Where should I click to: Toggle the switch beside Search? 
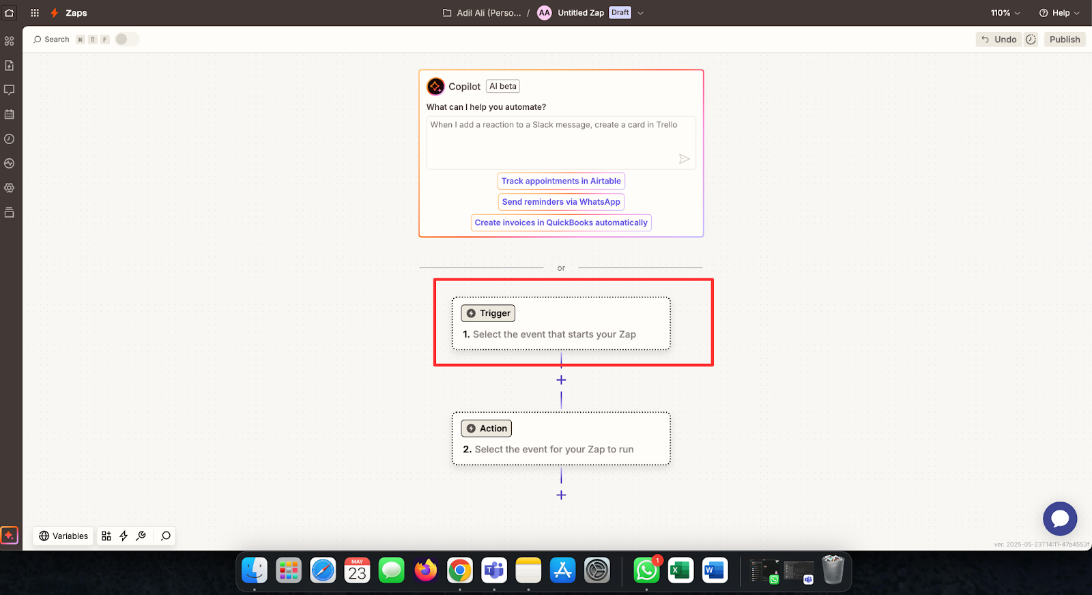tap(126, 40)
